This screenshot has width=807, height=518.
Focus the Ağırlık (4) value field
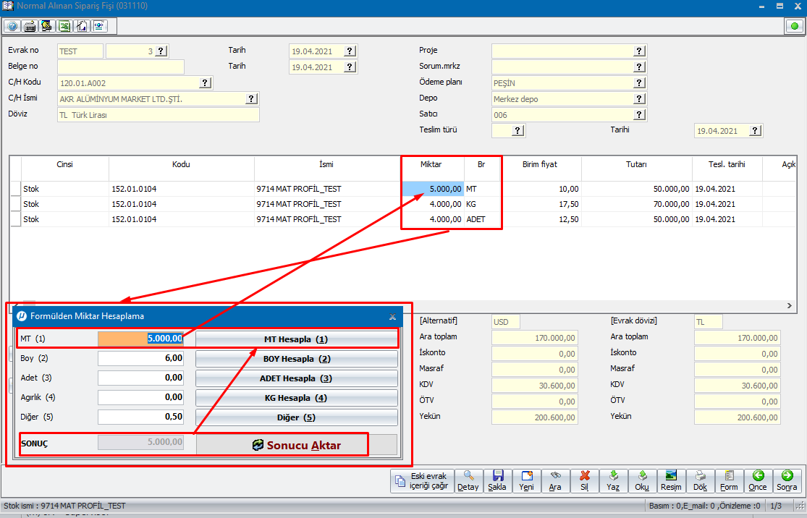coord(140,397)
